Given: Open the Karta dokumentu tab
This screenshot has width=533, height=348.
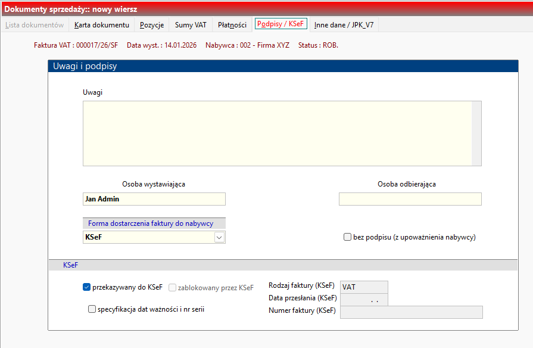Looking at the screenshot, I should coord(101,25).
